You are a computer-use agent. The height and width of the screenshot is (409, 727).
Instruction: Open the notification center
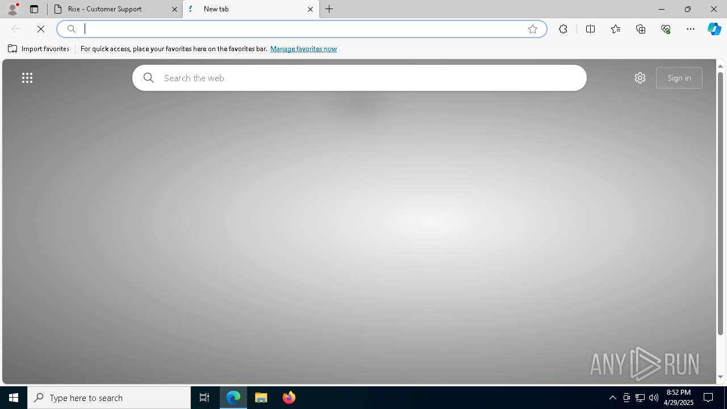point(708,398)
